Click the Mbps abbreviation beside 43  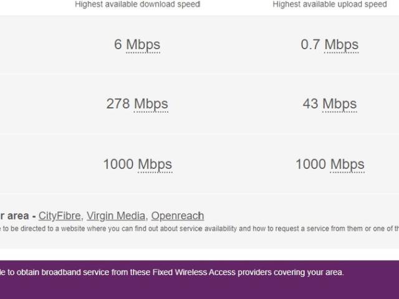[340, 104]
